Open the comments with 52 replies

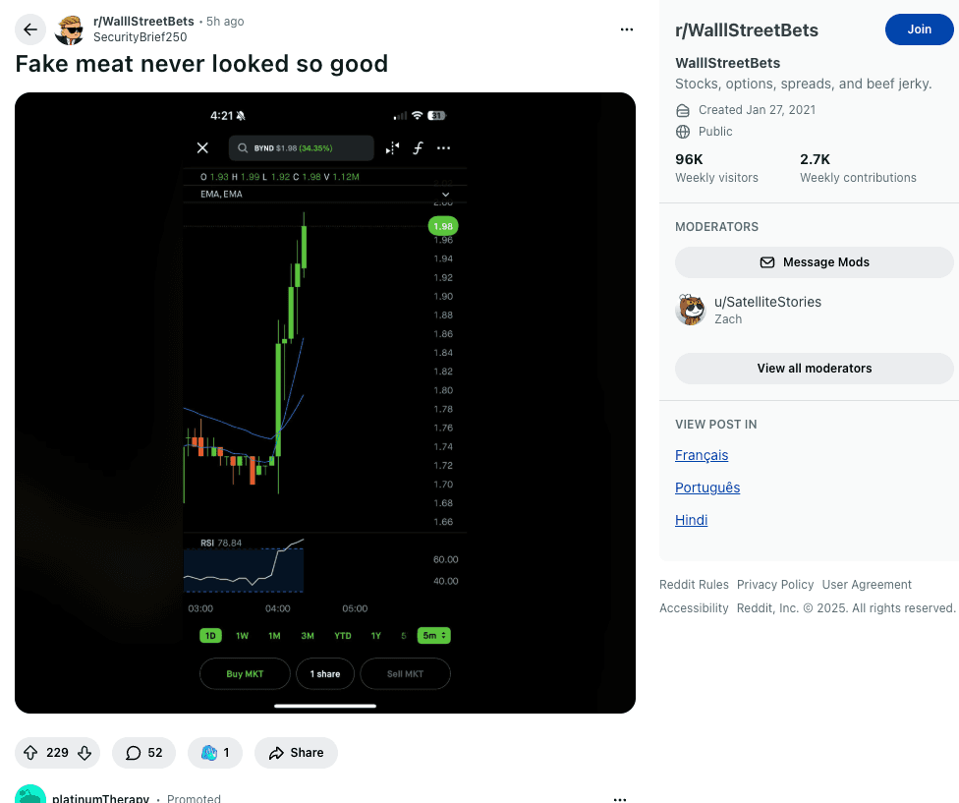143,753
